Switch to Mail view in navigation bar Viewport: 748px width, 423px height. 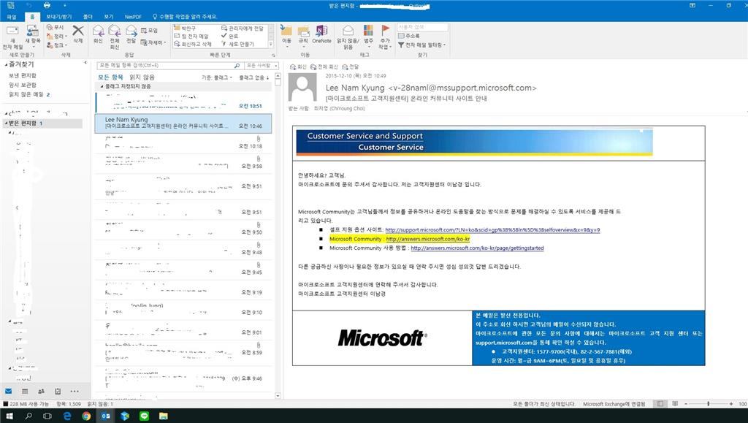9,391
